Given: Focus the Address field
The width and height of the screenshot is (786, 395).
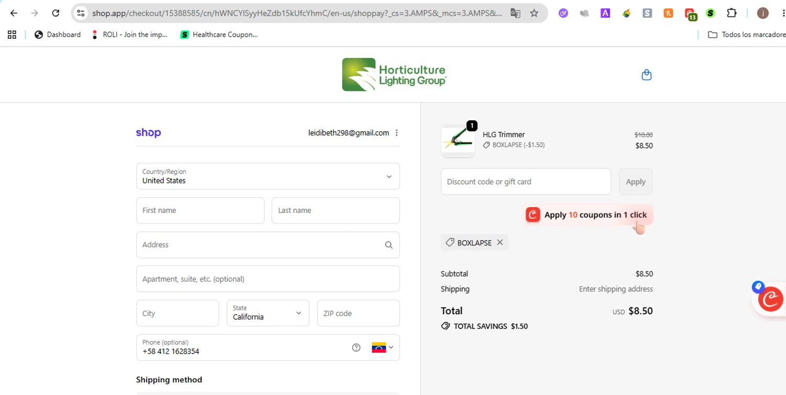Looking at the screenshot, I should (x=268, y=245).
